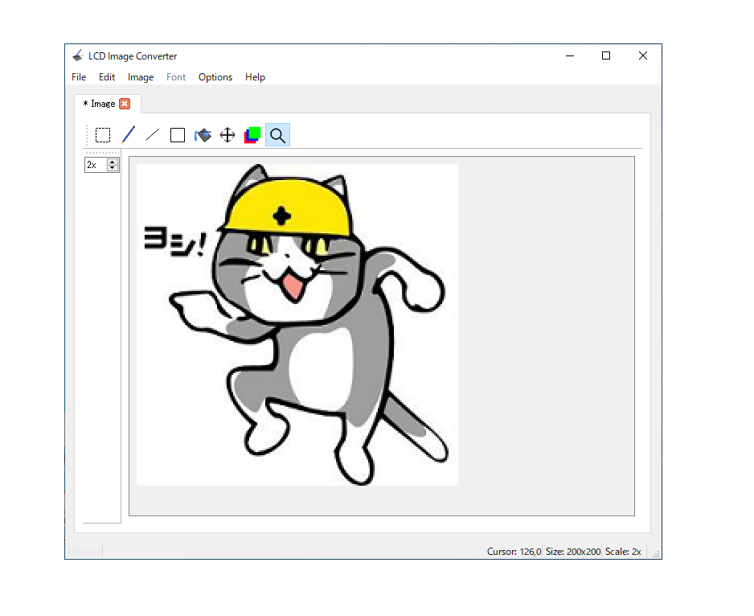Toggle the Zoom magnifier tool
This screenshot has width=754, height=616.
pyautogui.click(x=277, y=135)
